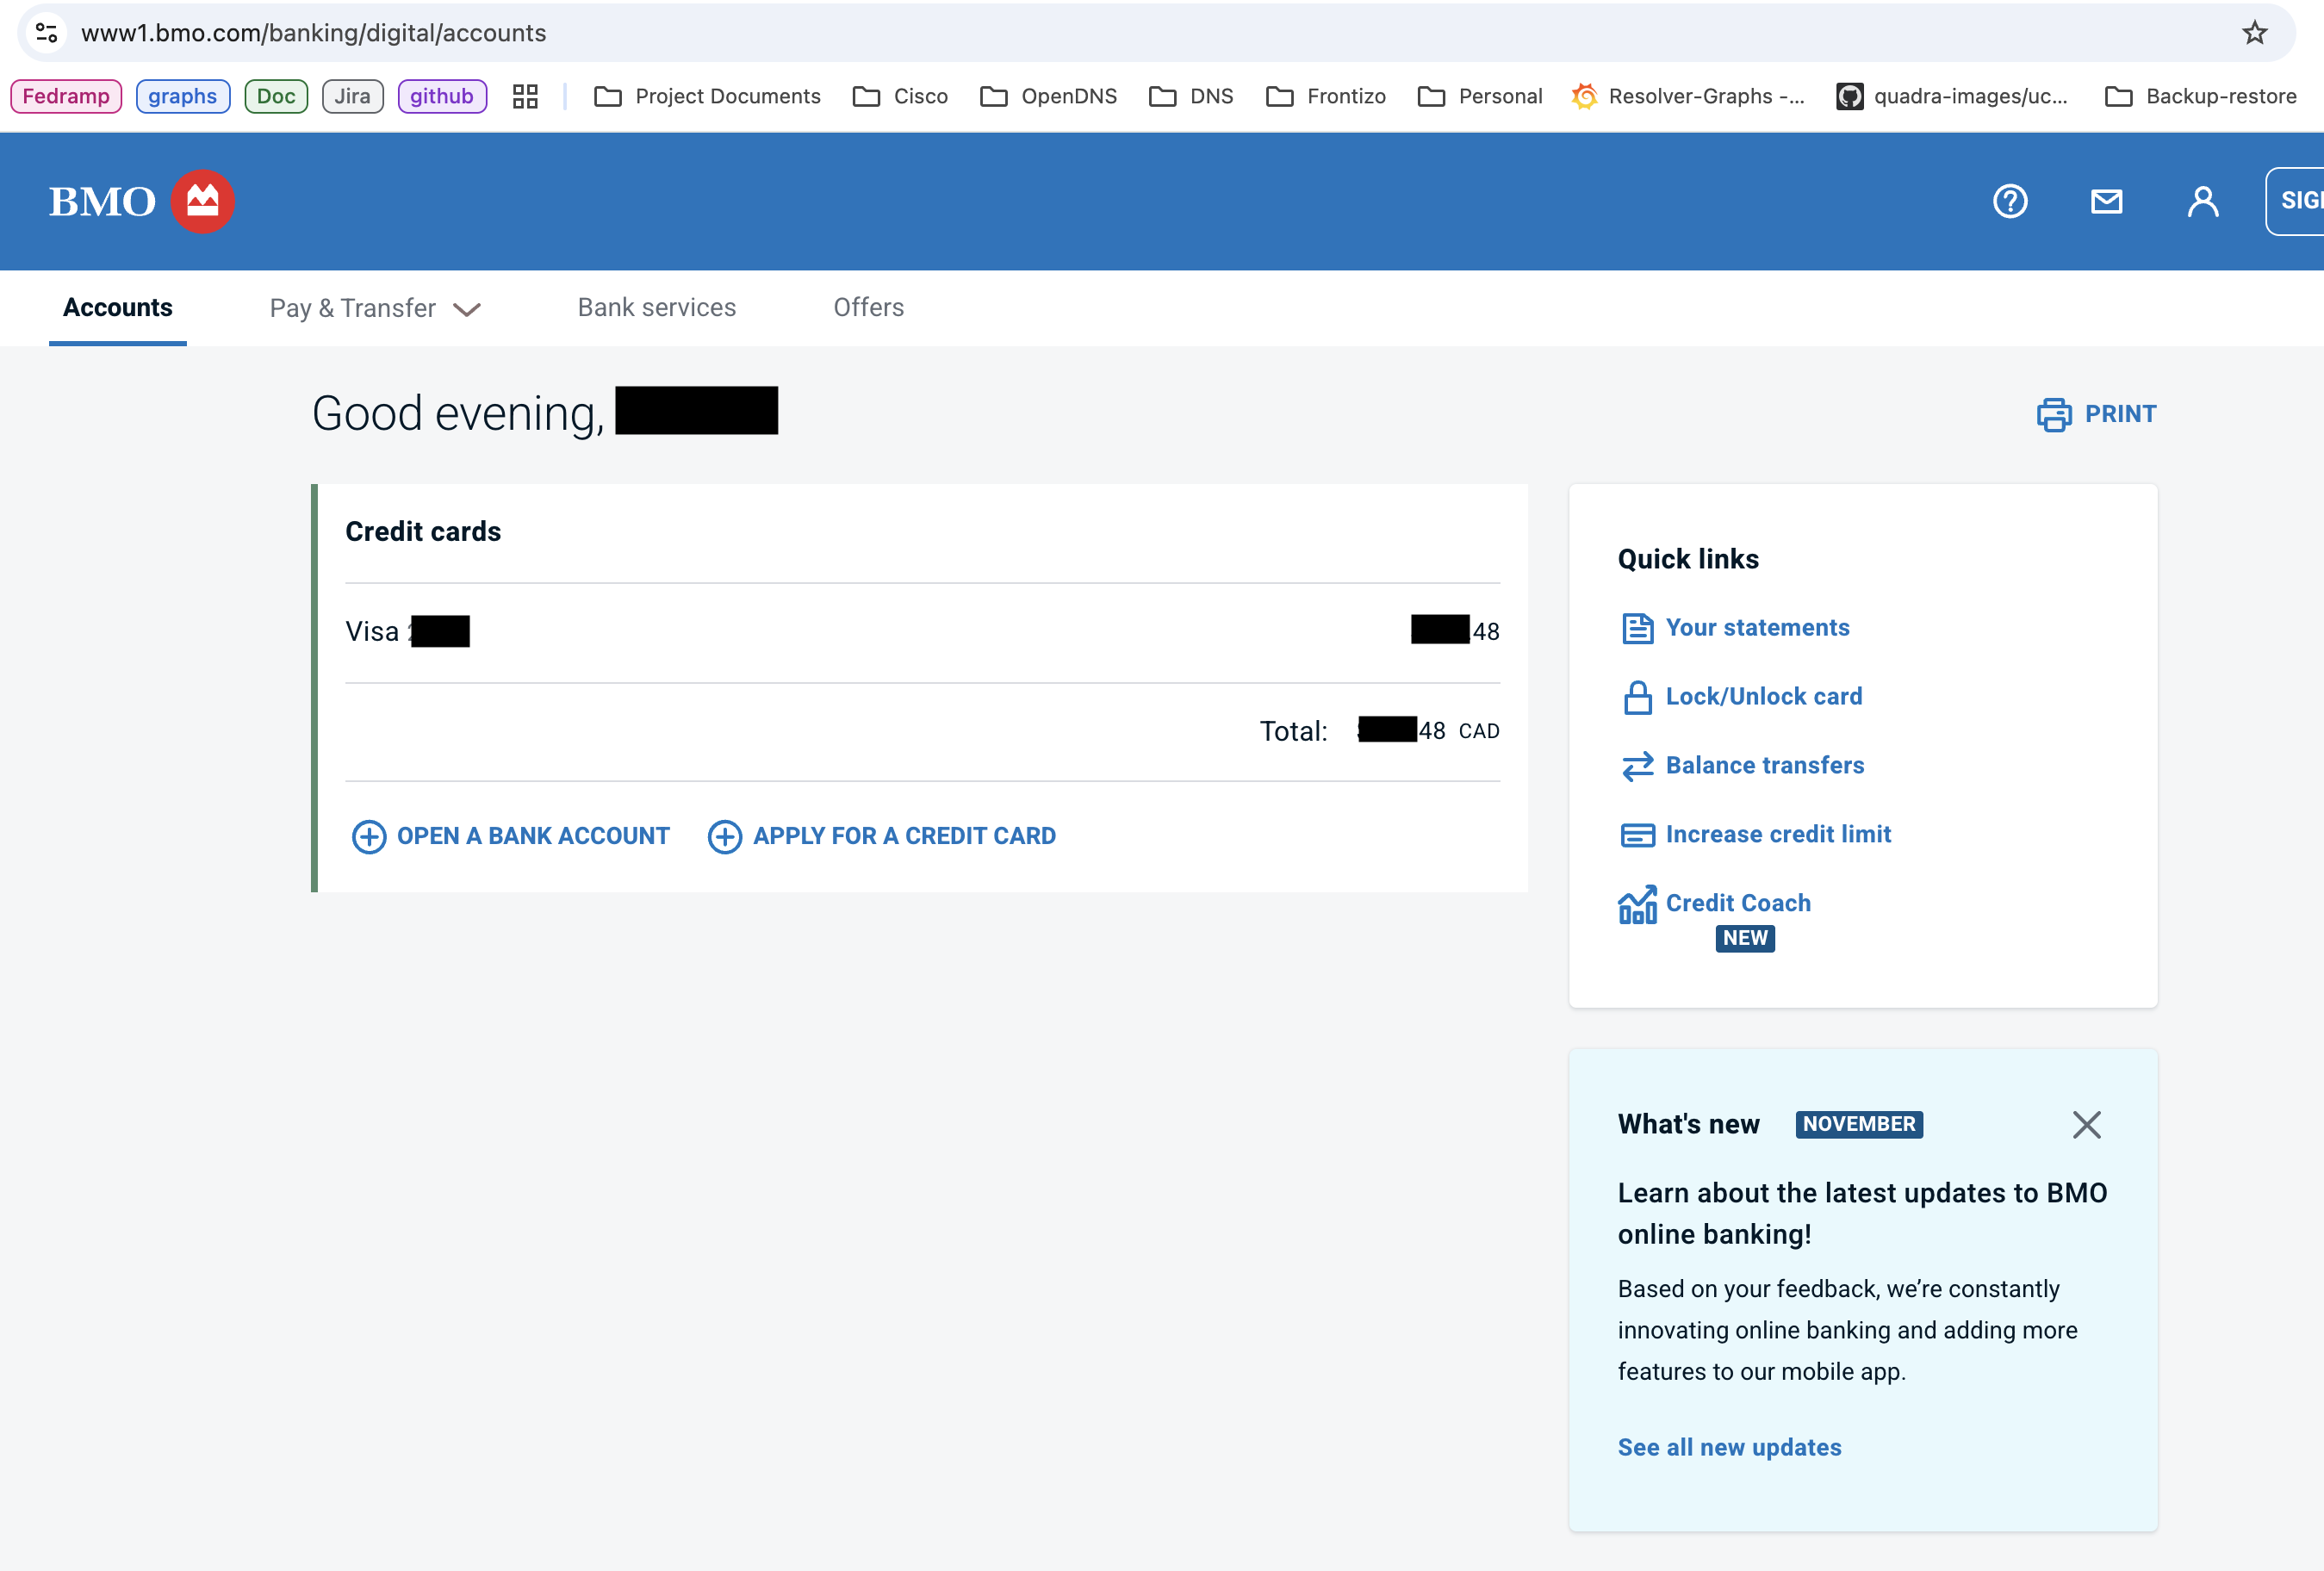The width and height of the screenshot is (2324, 1571).
Task: Click the Lock/Unlock card padlock icon
Action: (x=1637, y=697)
